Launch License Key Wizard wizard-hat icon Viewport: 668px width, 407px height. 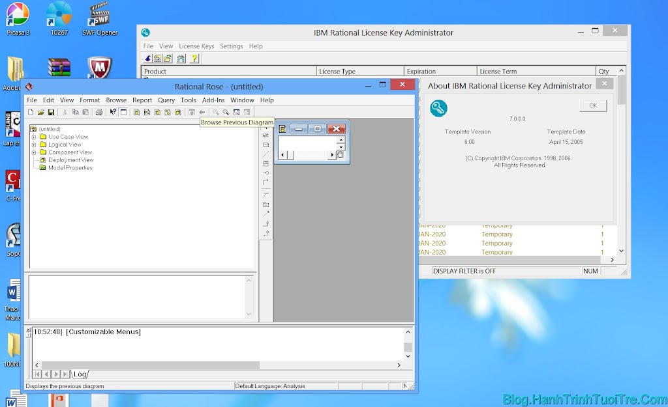147,58
